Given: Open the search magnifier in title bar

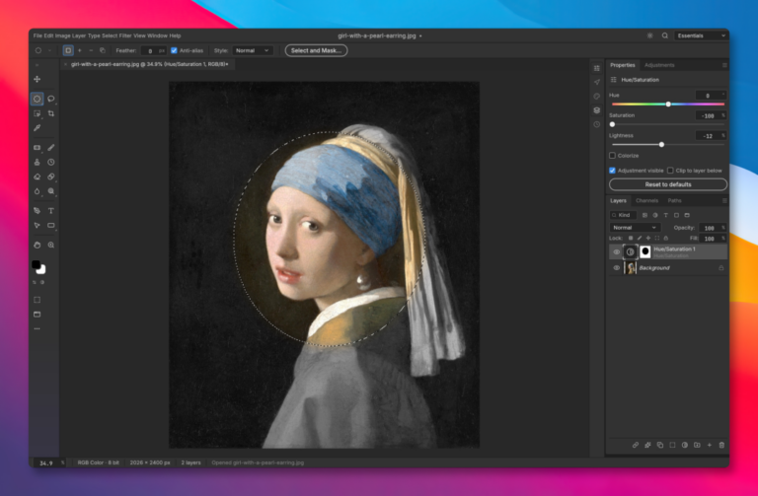Looking at the screenshot, I should [x=665, y=35].
